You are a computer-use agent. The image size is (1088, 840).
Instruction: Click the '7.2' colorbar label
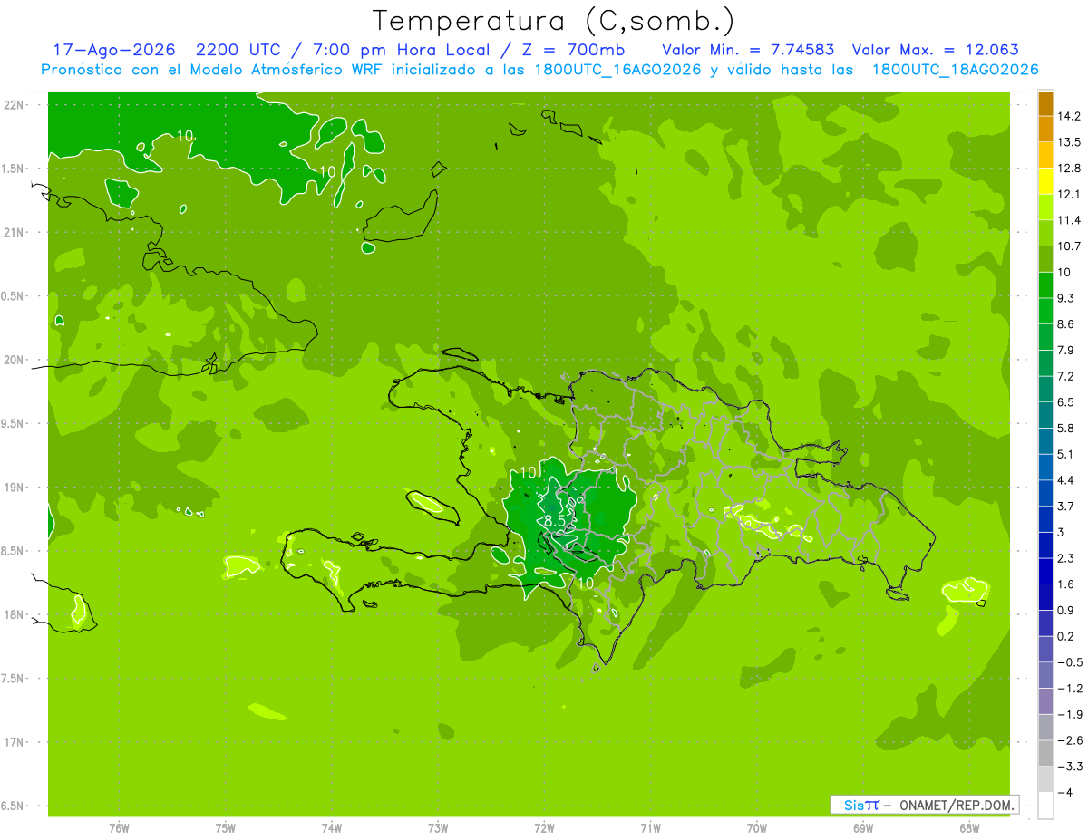pyautogui.click(x=1065, y=376)
